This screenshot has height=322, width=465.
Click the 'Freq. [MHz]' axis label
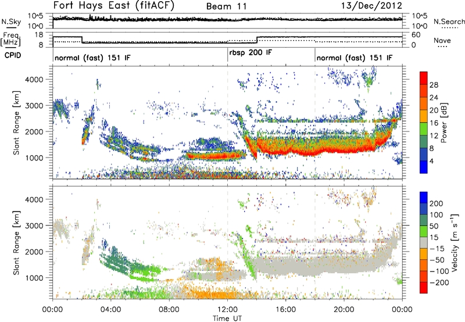pyautogui.click(x=10, y=39)
